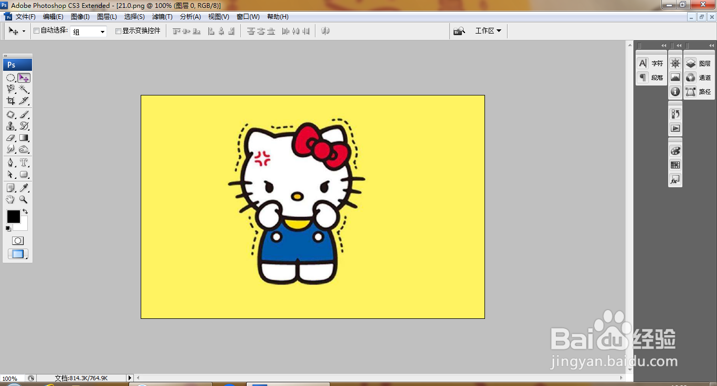Open the Info panel icon
The image size is (717, 386).
(676, 92)
